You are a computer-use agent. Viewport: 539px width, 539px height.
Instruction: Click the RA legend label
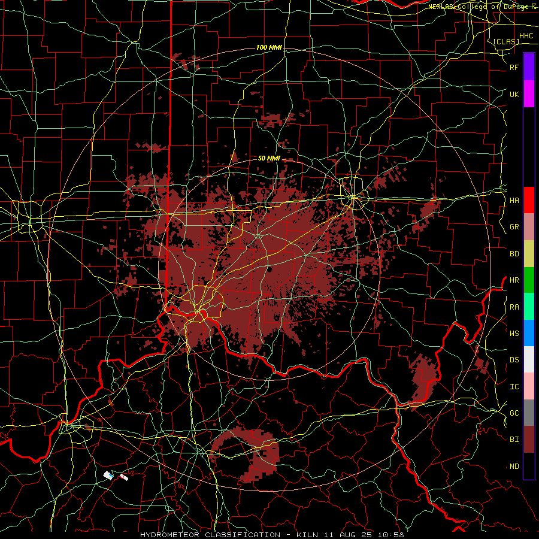514,307
